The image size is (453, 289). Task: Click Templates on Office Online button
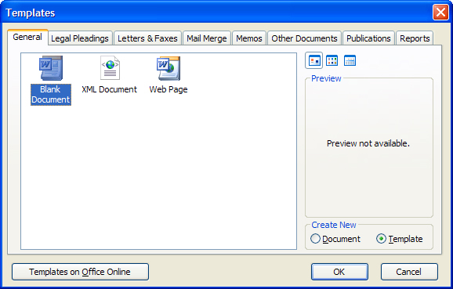(x=80, y=272)
